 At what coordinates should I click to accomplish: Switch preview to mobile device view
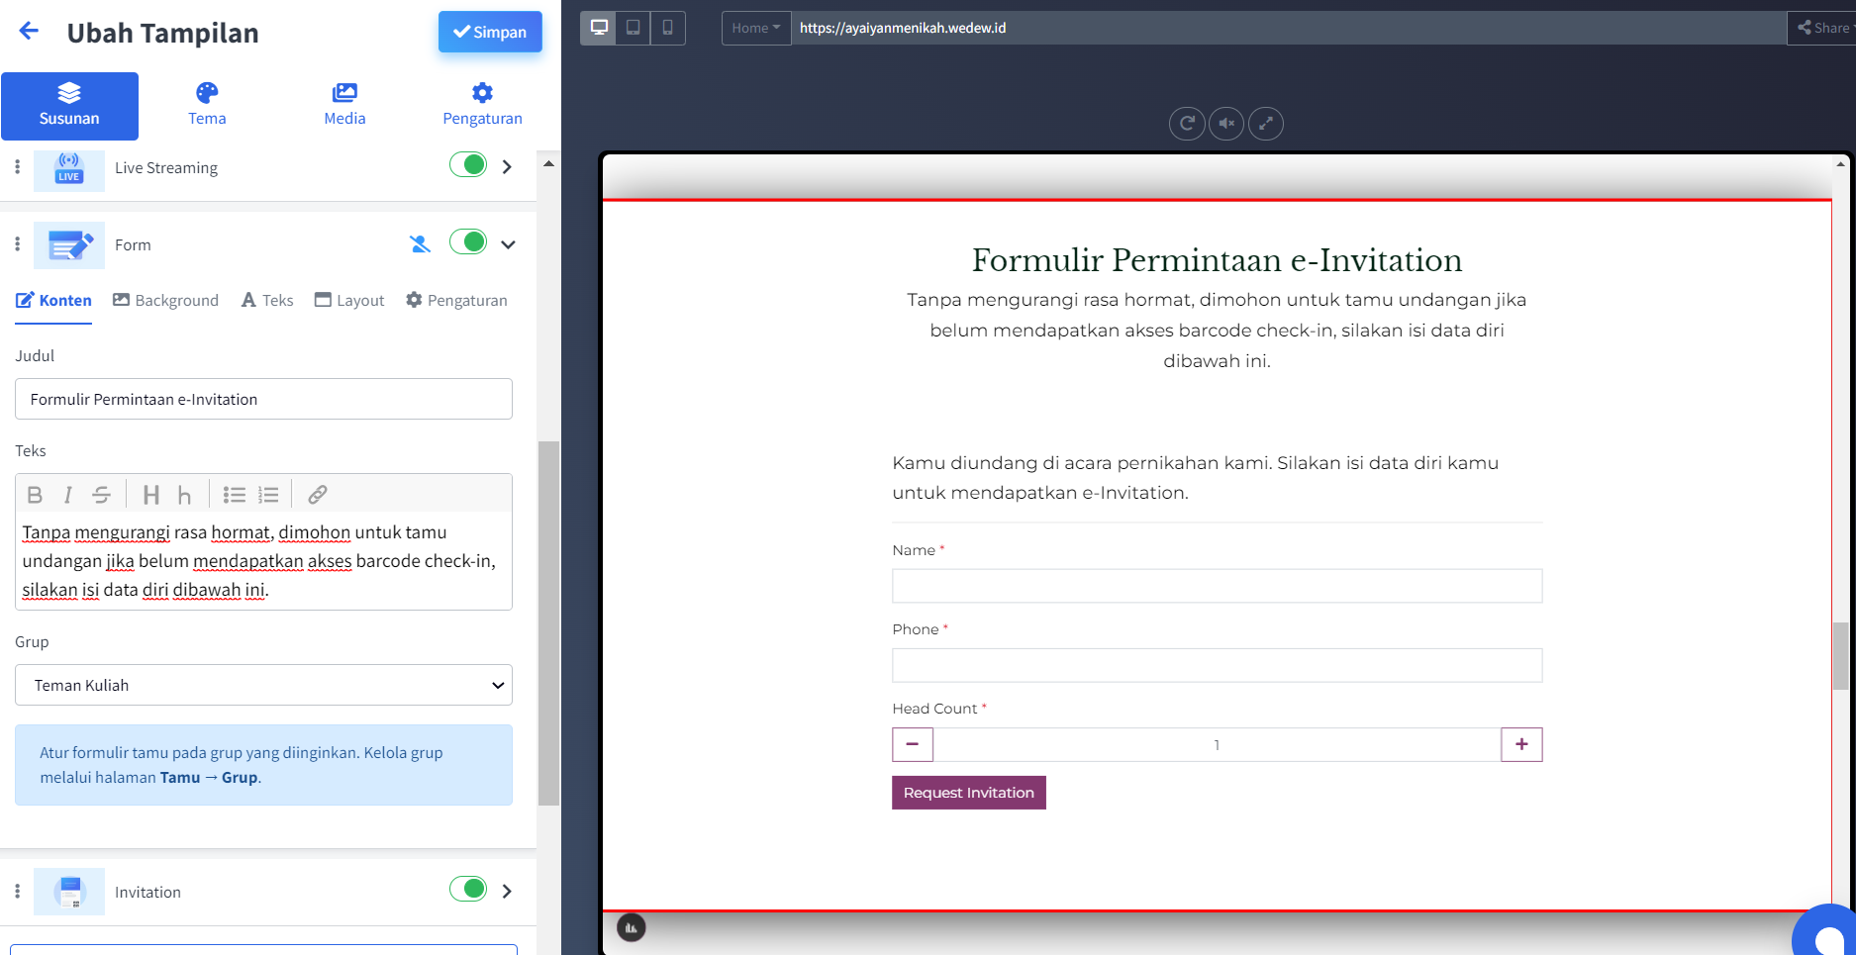[x=667, y=28]
